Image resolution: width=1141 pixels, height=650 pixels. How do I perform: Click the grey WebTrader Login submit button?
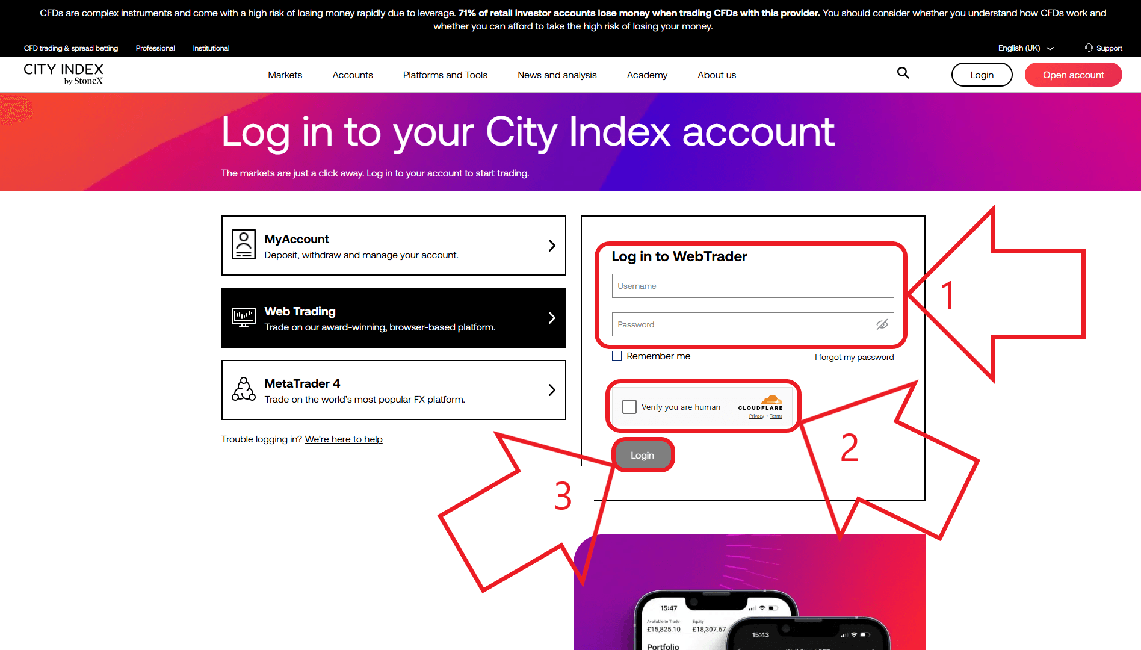click(642, 455)
